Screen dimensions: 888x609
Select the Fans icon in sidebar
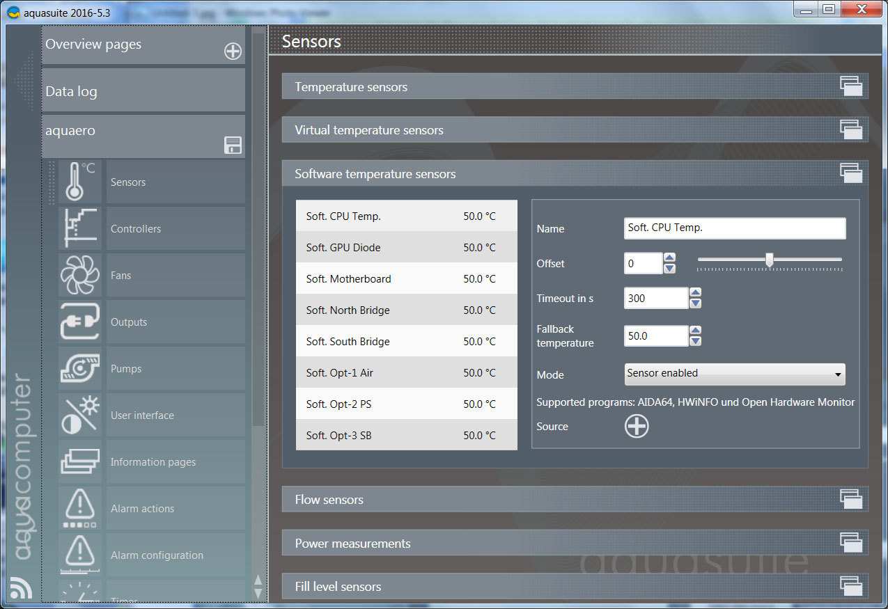pos(80,276)
